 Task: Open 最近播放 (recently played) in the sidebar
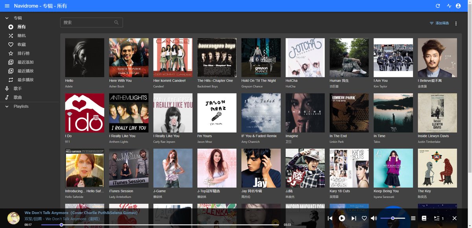(29, 71)
